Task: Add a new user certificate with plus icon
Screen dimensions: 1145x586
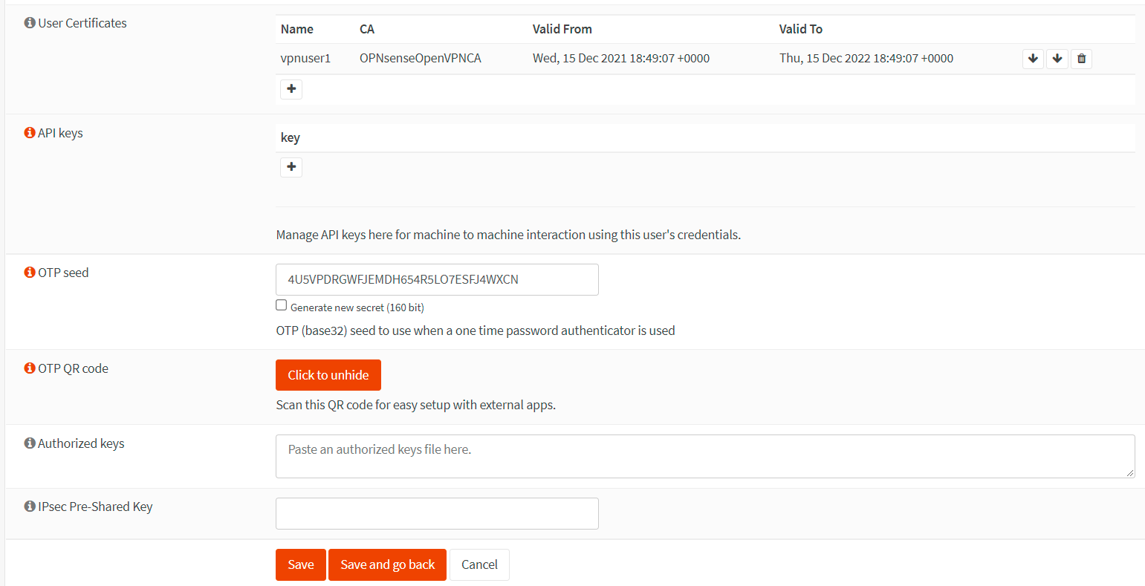Action: click(291, 88)
